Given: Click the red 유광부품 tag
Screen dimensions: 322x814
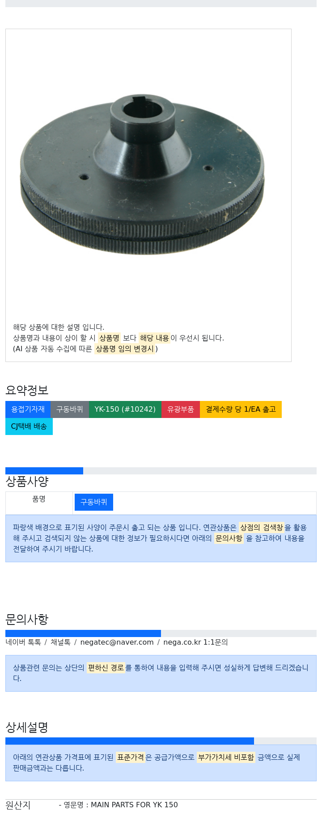Looking at the screenshot, I should (181, 409).
